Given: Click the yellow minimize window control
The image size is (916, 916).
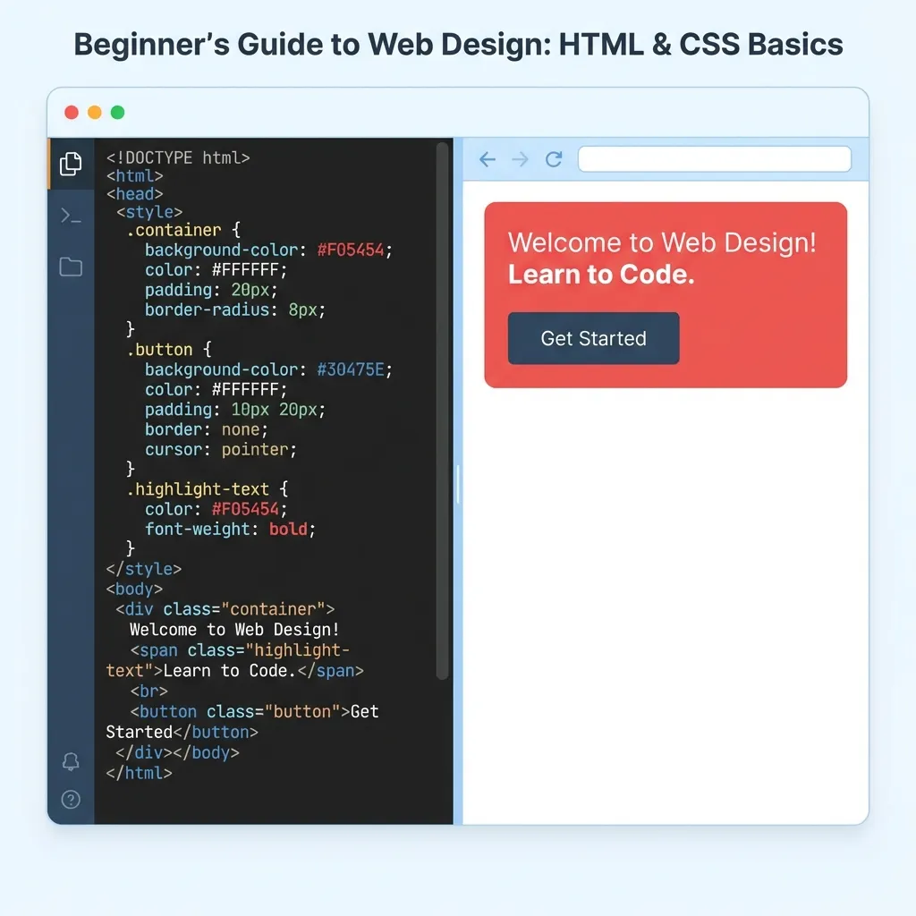Looking at the screenshot, I should tap(94, 112).
